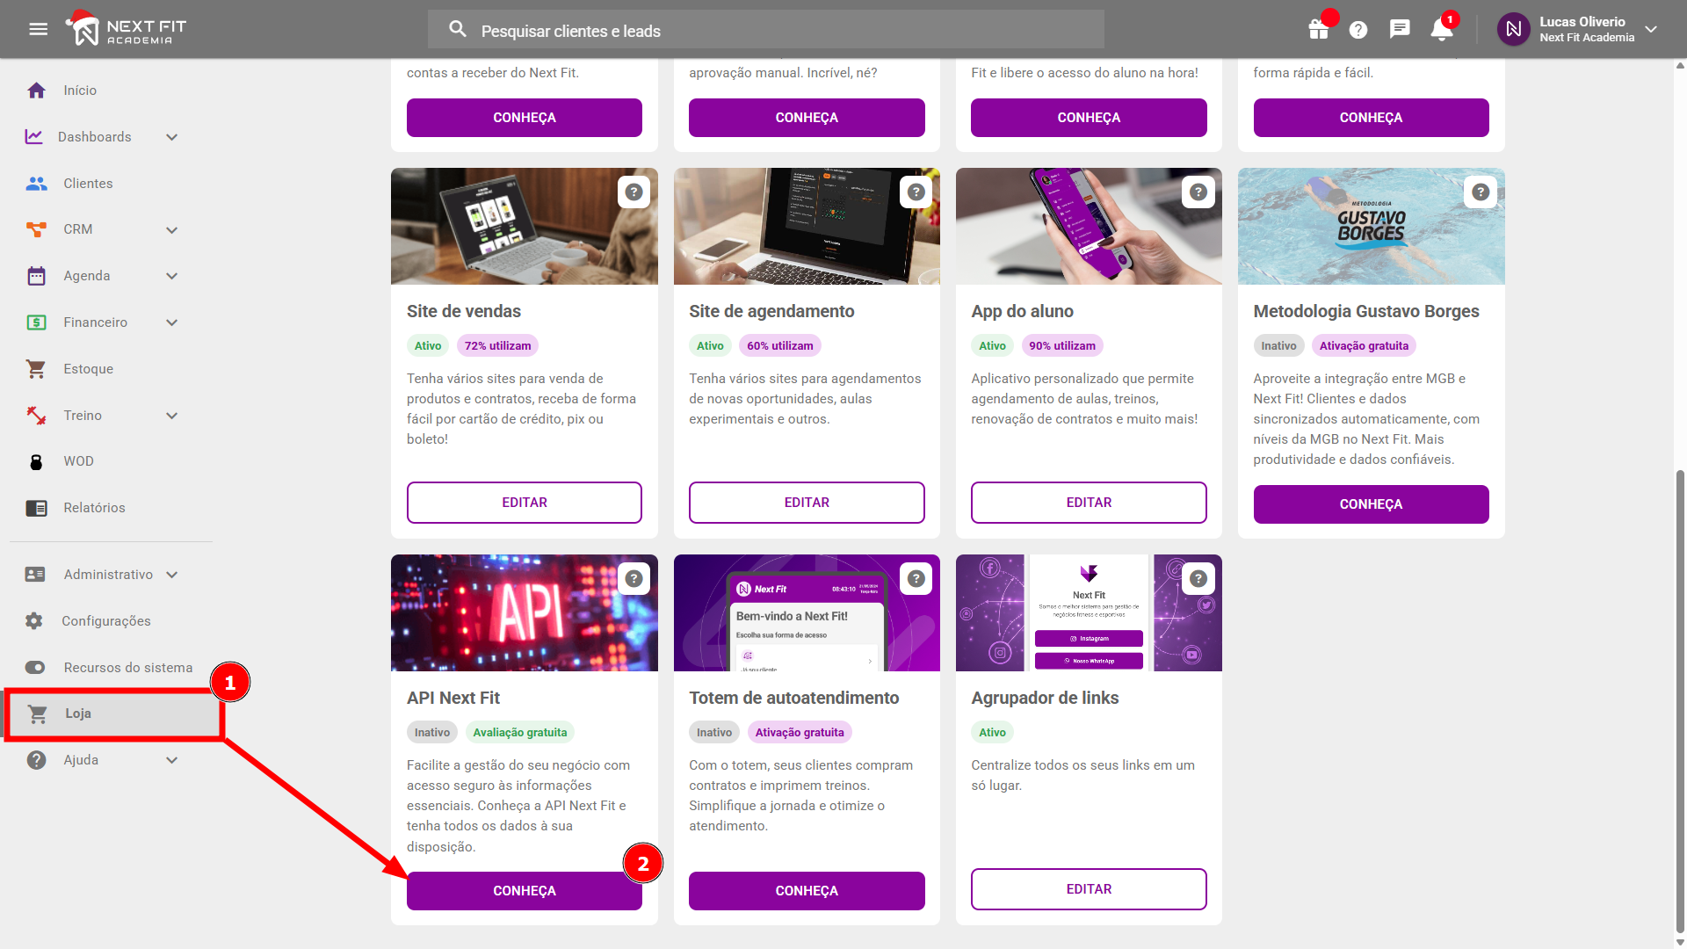Click the help question mark in top bar

[x=1358, y=30]
